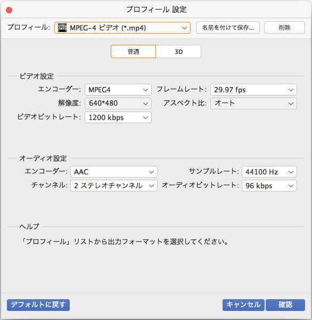Click the 解像度 label
Image resolution: width=312 pixels, height=320 pixels.
pyautogui.click(x=70, y=103)
